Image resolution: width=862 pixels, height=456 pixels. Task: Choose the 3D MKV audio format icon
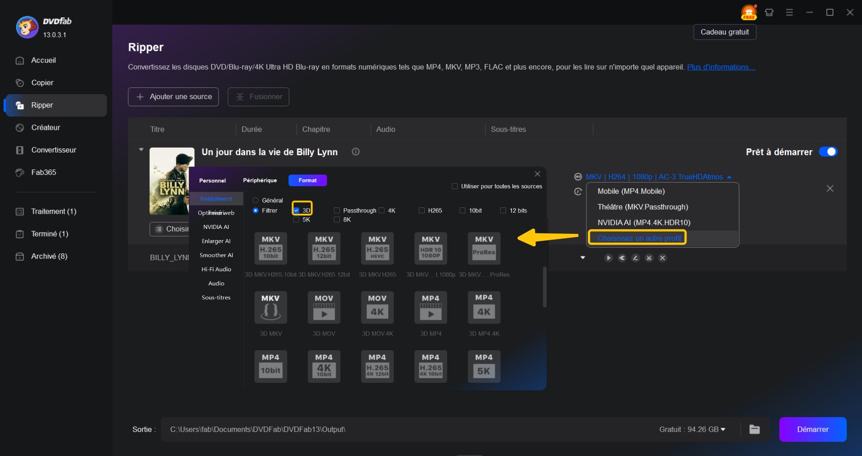pyautogui.click(x=271, y=307)
